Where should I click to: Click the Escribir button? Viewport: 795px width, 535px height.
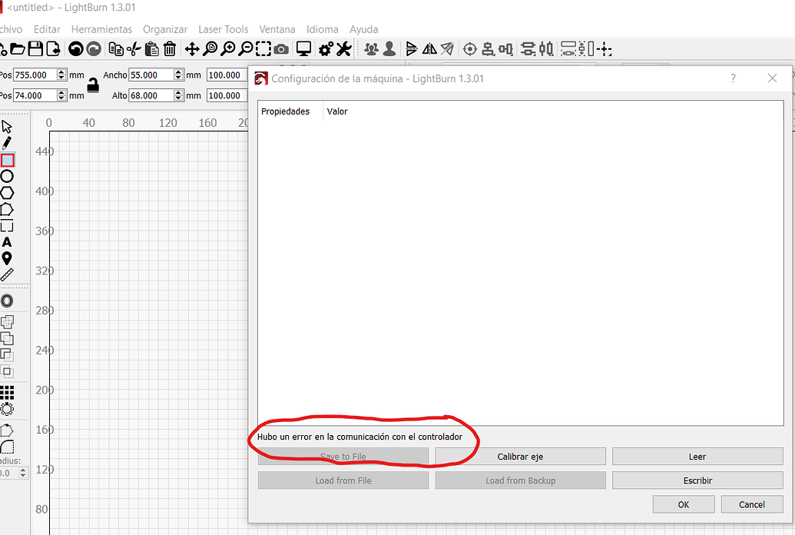pos(697,480)
